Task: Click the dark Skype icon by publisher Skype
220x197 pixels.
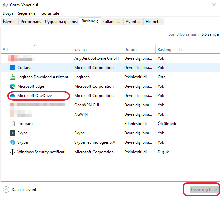Action: pos(13,133)
